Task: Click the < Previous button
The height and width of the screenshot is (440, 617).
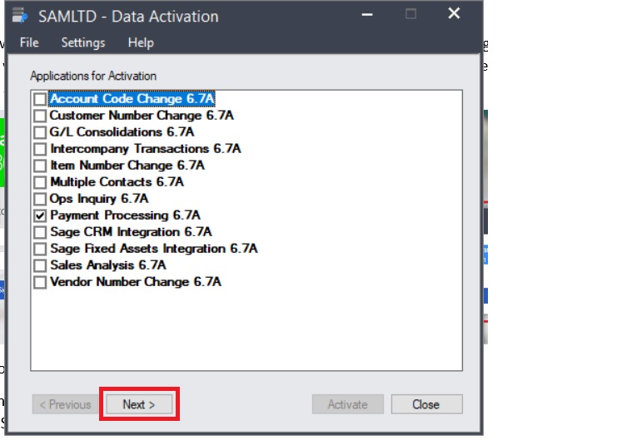Action: coord(65,404)
